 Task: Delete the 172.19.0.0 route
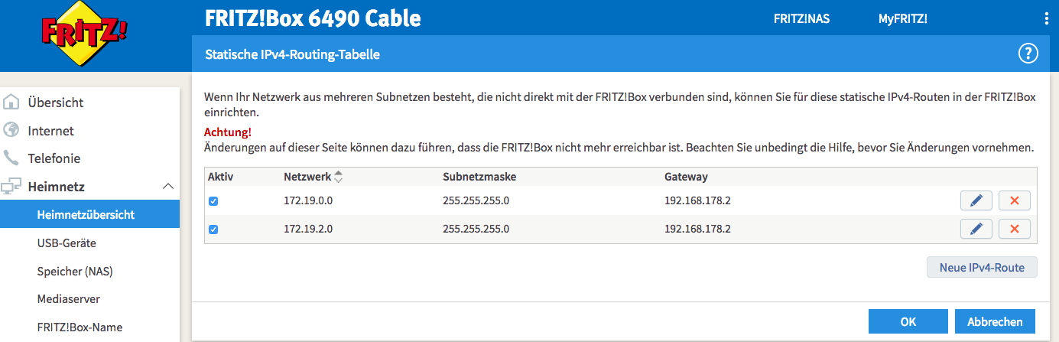tap(1015, 201)
